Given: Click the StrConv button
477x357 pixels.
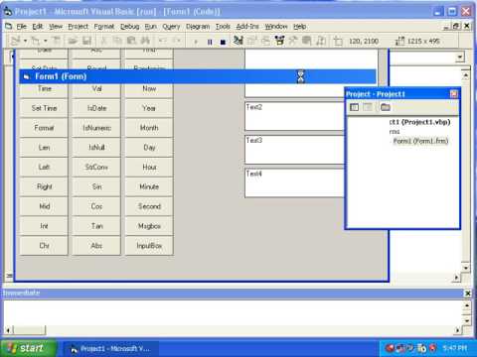Looking at the screenshot, I should 96,167.
